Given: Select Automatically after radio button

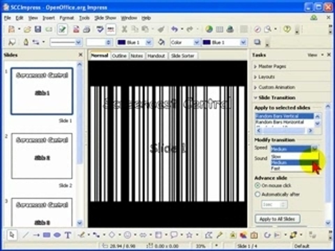Looking at the screenshot, I should pyautogui.click(x=258, y=194).
